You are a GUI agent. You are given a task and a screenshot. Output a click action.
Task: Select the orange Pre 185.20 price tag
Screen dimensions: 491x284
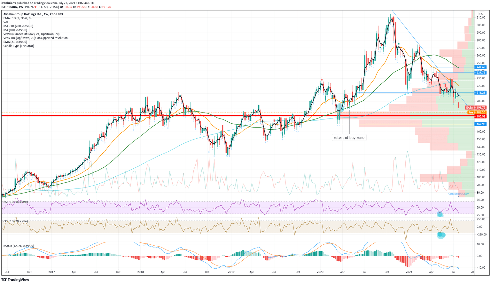click(x=477, y=112)
